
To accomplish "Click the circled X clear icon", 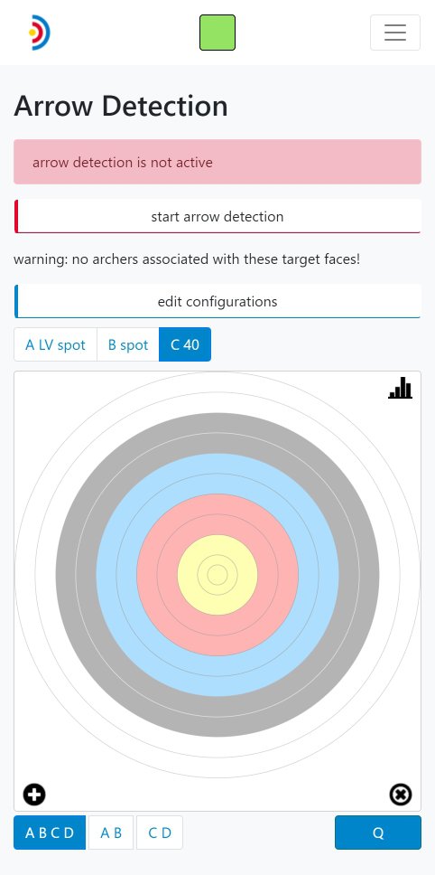I will click(401, 795).
